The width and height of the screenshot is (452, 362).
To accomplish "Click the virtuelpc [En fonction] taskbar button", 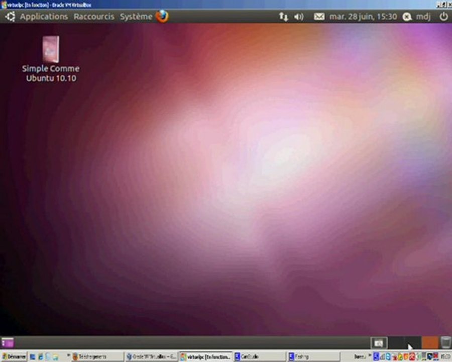I will (x=206, y=357).
